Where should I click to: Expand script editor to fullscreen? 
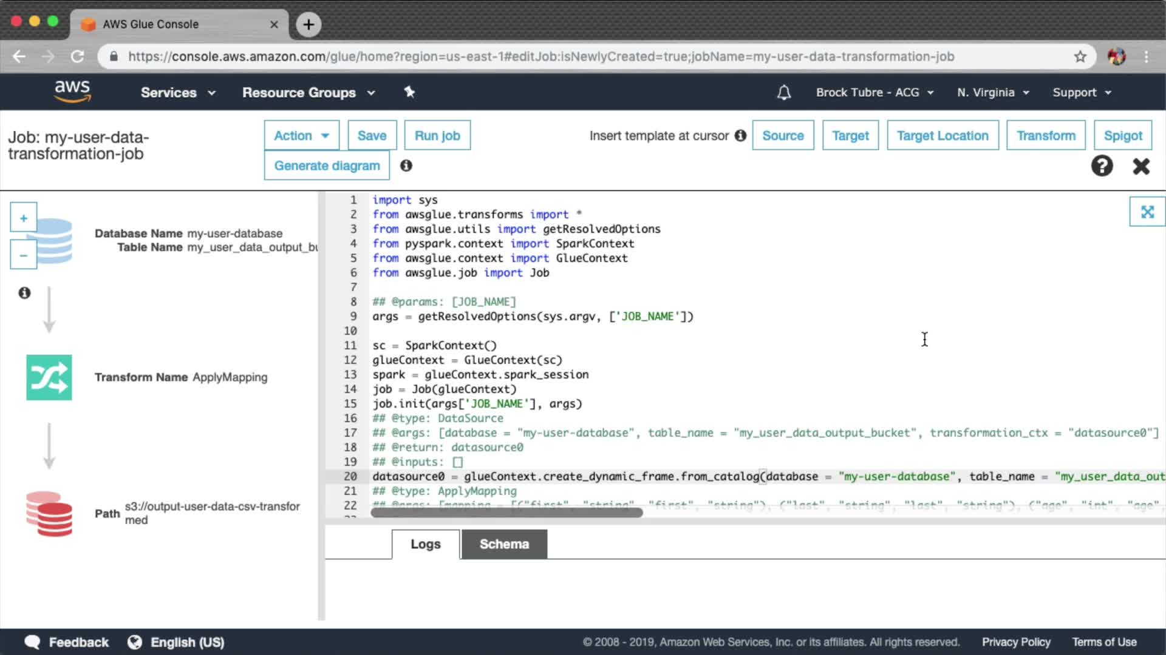tap(1147, 212)
